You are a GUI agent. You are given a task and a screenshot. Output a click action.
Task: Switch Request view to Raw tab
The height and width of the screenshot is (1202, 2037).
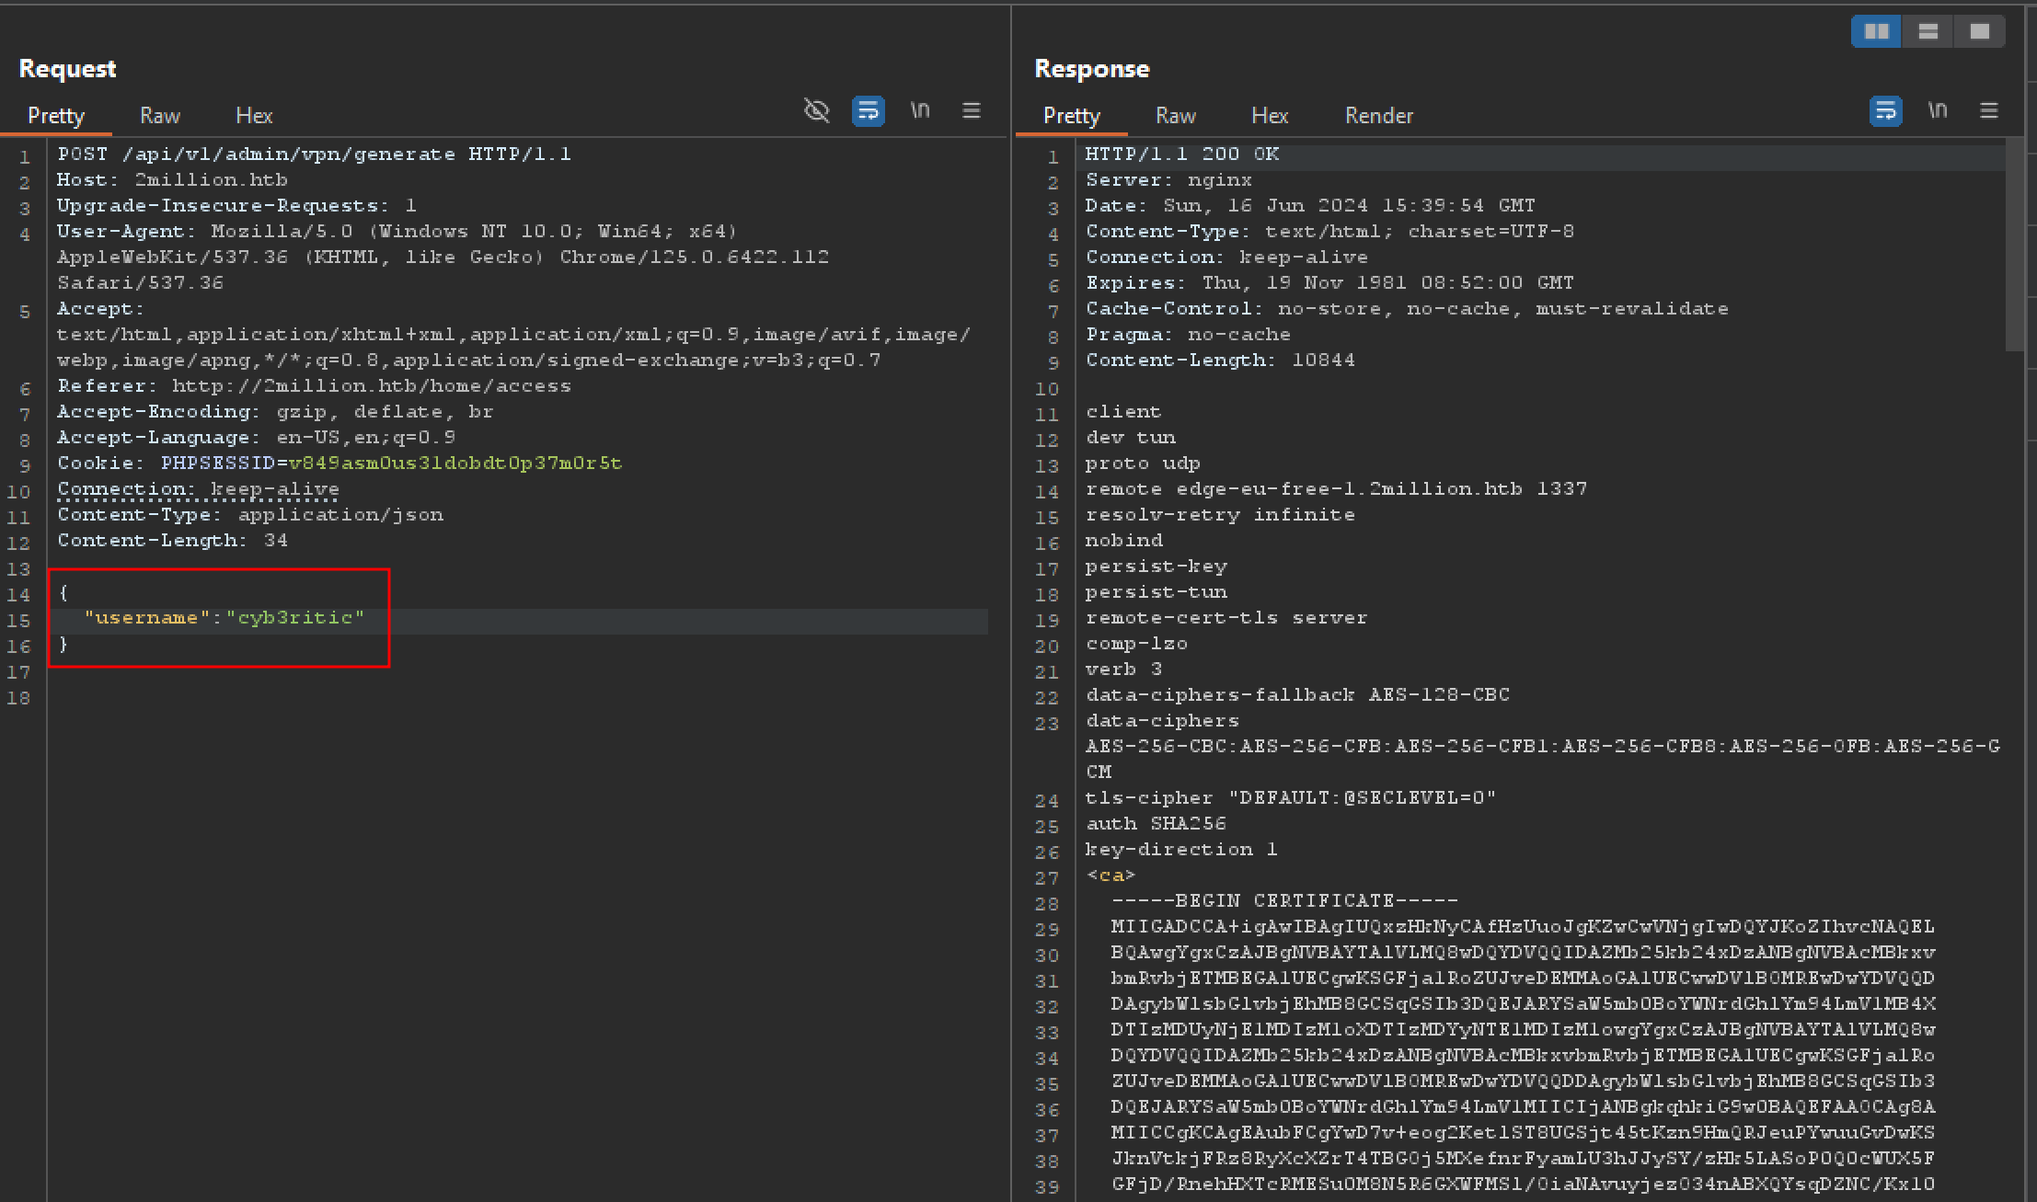click(x=160, y=116)
